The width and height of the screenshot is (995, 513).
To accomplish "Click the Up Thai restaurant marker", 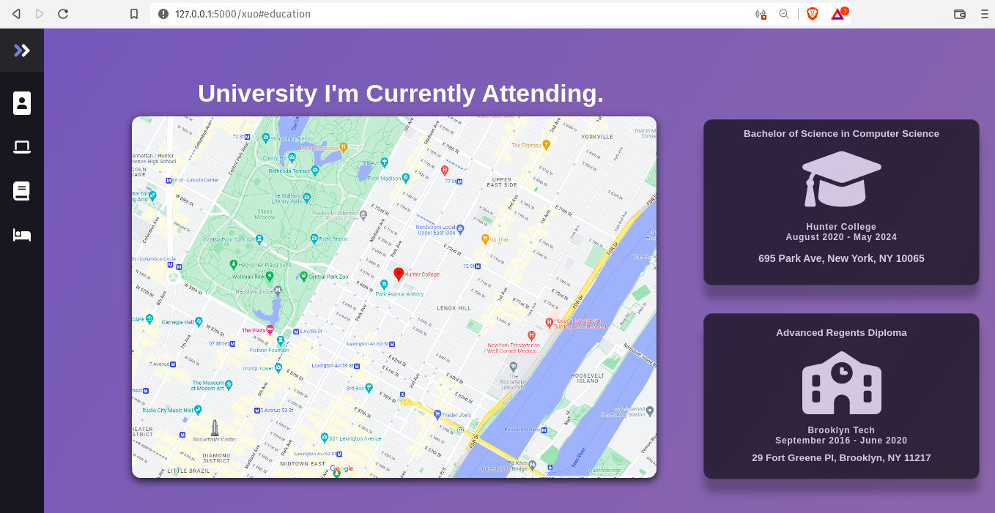I will coord(484,239).
